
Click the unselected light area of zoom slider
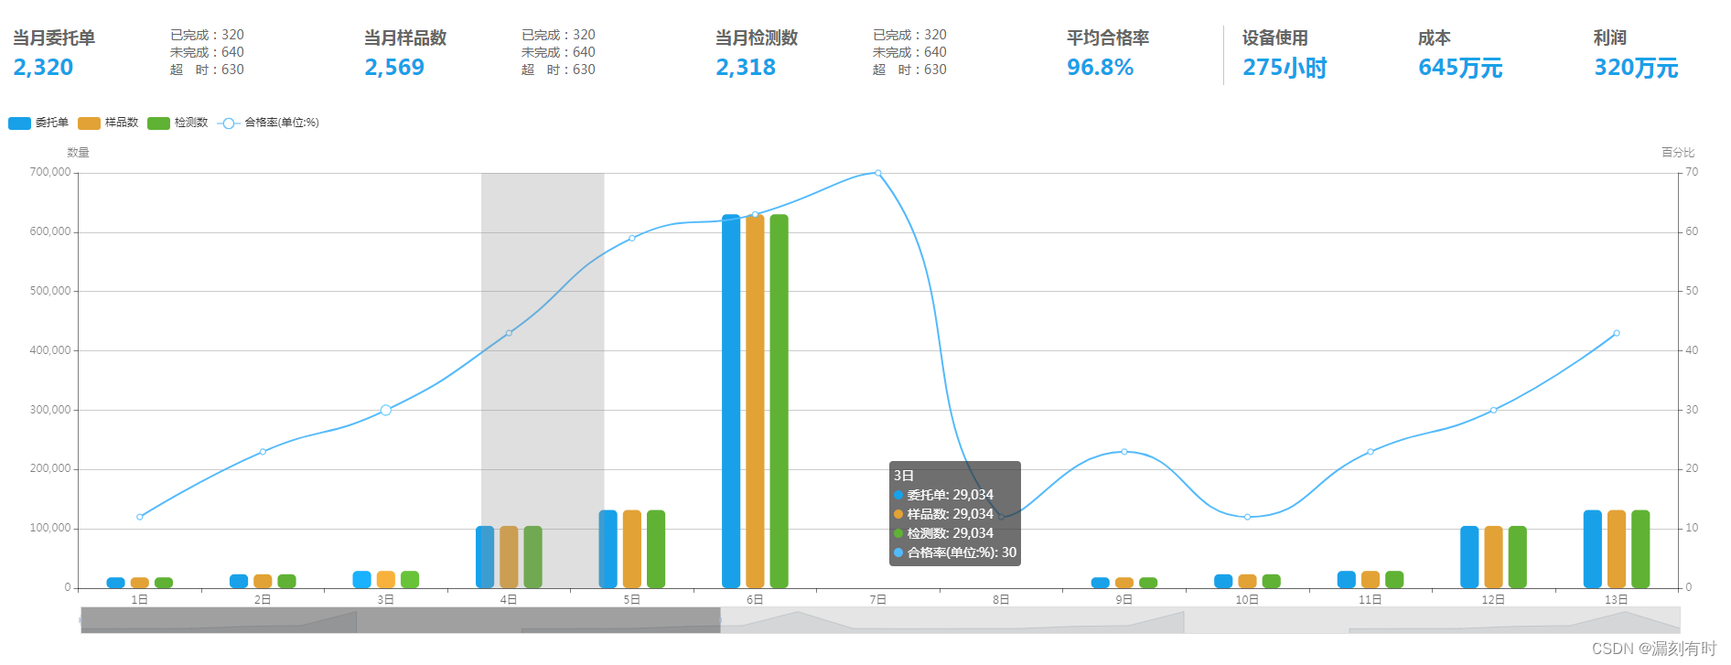pyautogui.click(x=1200, y=620)
